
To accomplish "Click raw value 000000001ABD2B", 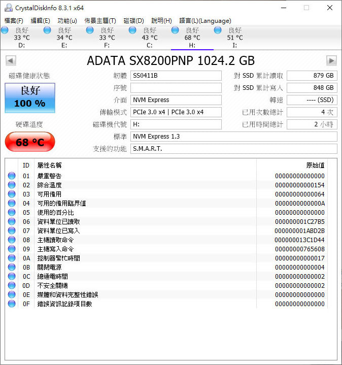I will coord(300,230).
